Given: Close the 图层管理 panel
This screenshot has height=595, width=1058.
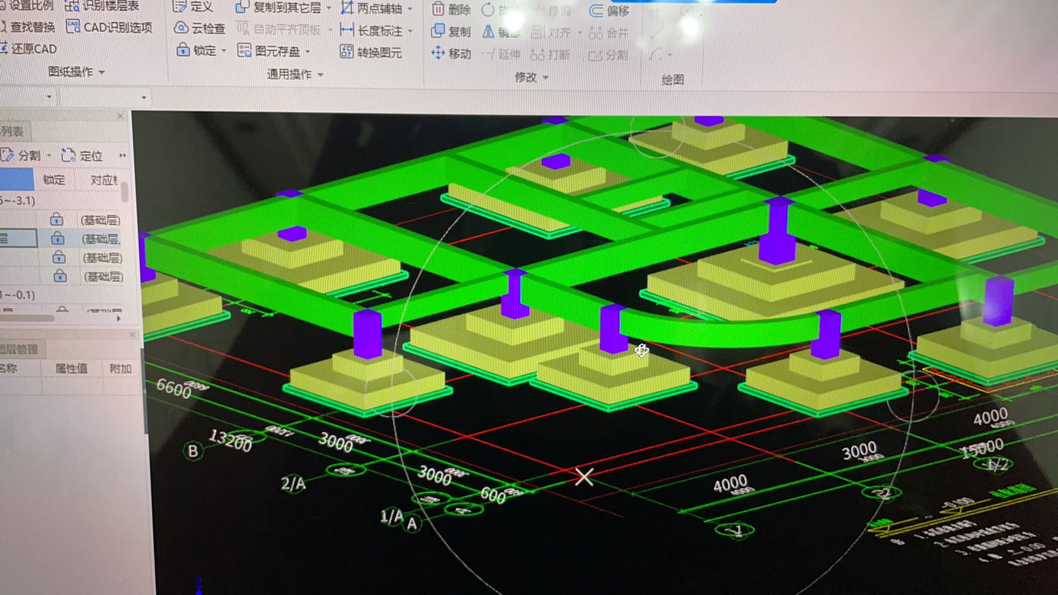Looking at the screenshot, I should pos(132,334).
